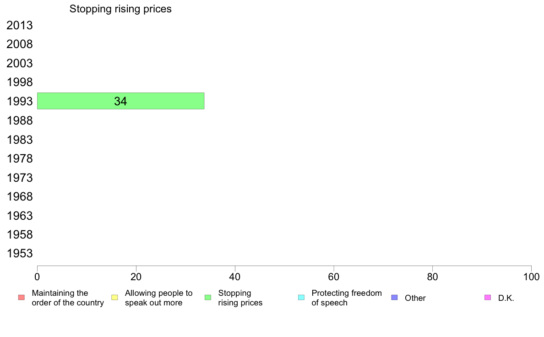
Task: Click the cyan Protecting freedom of speech swatch
Action: click(x=301, y=298)
